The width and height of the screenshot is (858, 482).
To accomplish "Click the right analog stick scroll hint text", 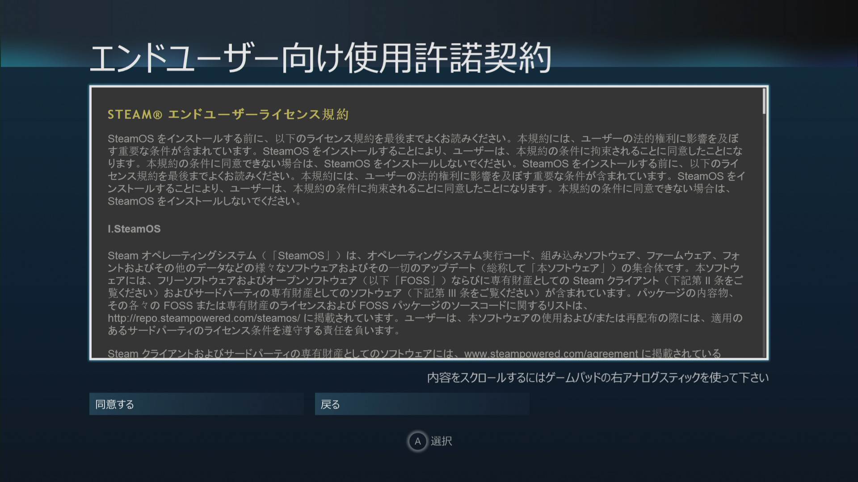I will (597, 378).
